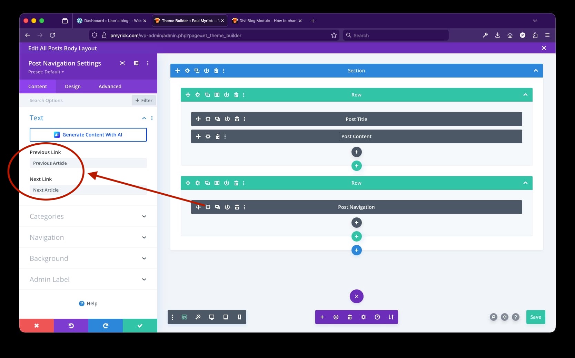This screenshot has width=575, height=358.
Task: Switch to desktop view icon
Action: (x=212, y=317)
